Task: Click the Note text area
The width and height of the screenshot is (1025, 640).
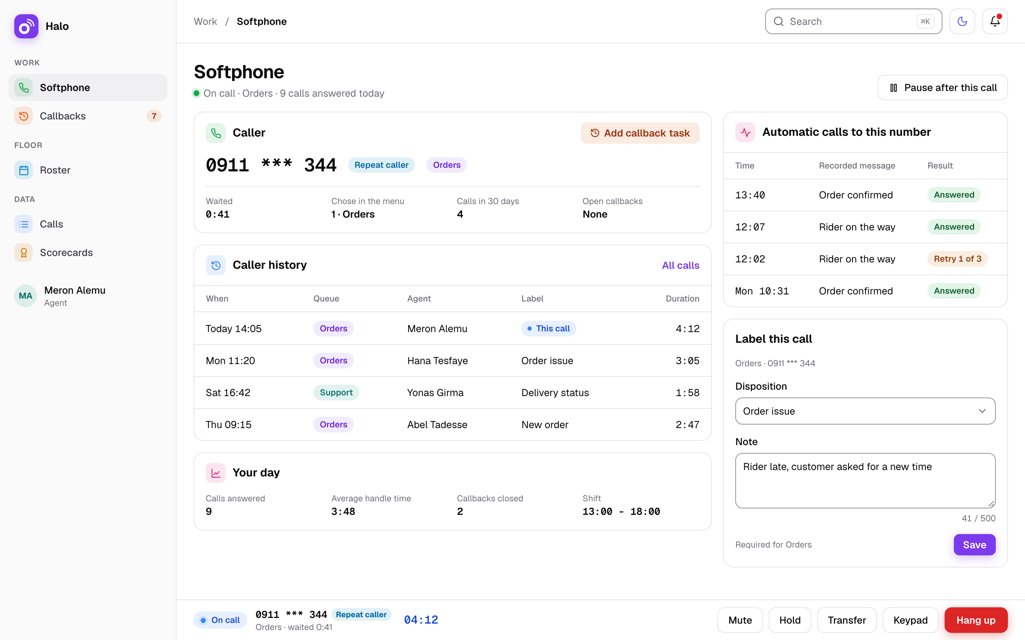Action: [x=865, y=480]
